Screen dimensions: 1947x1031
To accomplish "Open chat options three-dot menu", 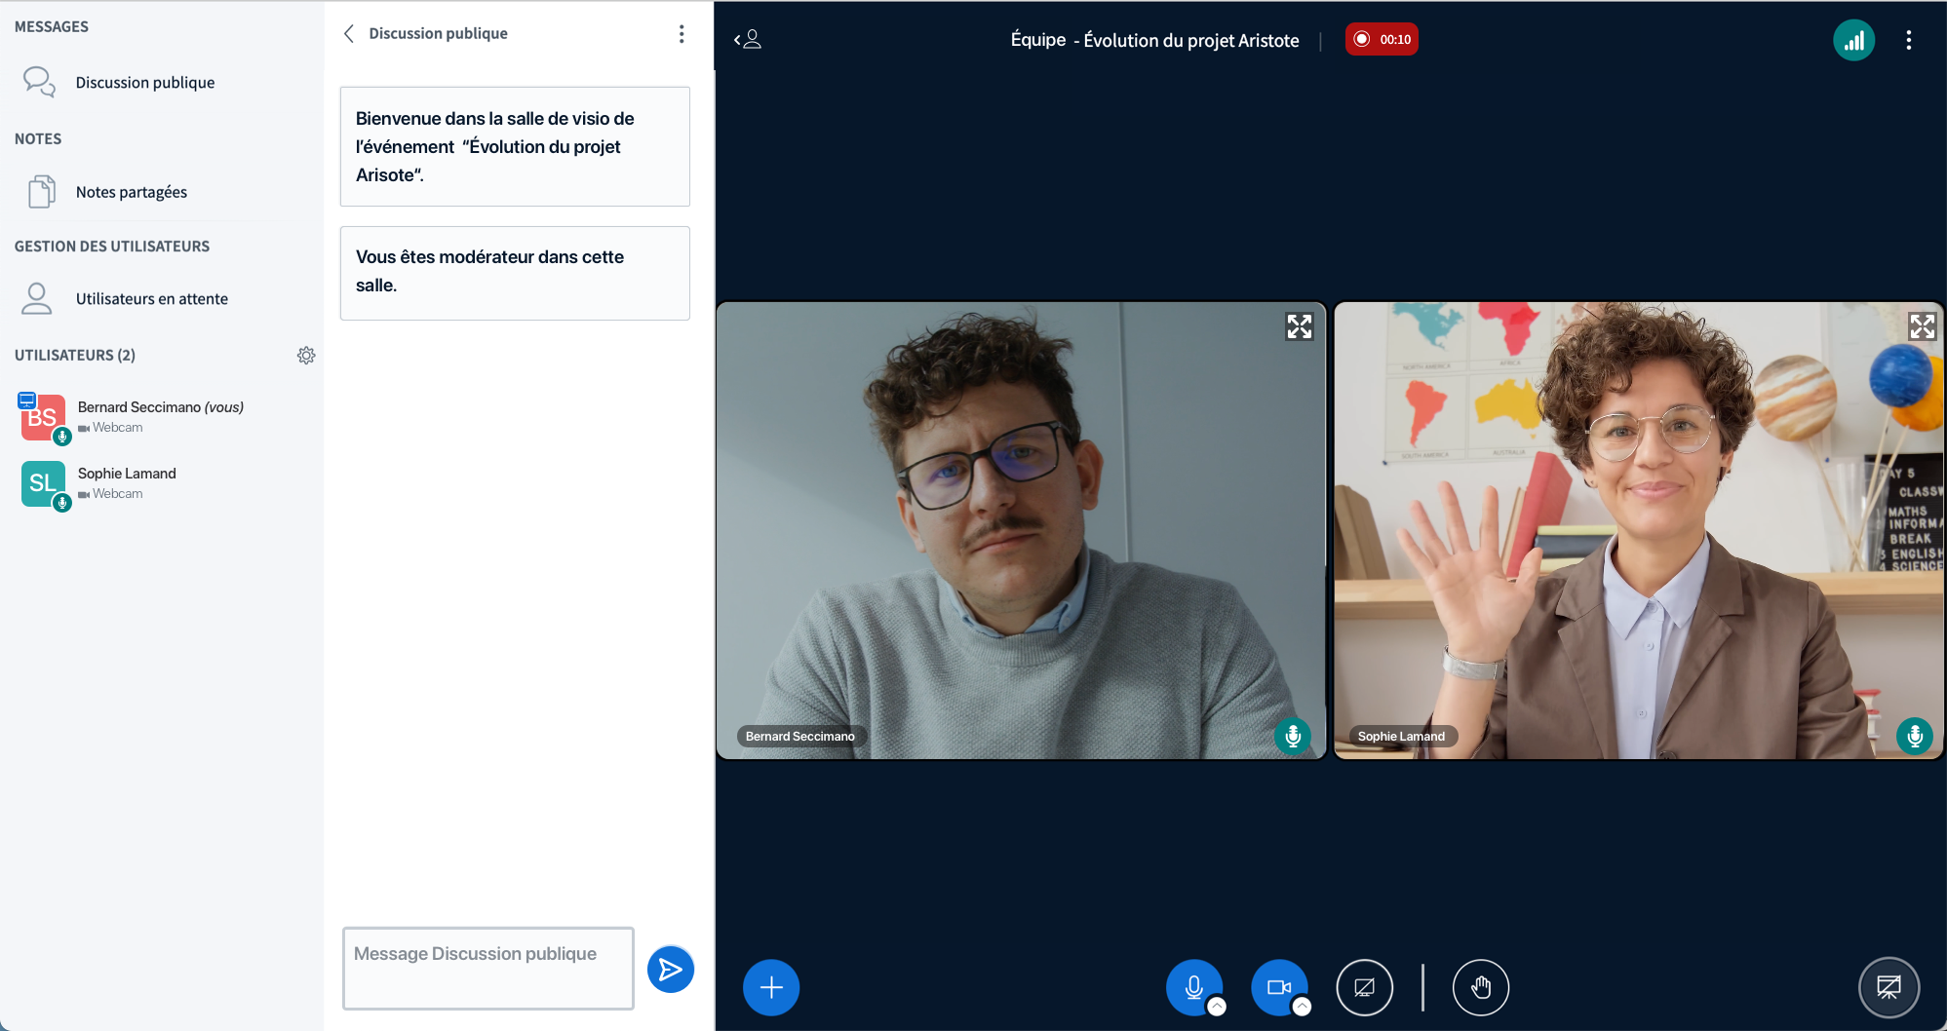I will [x=681, y=34].
